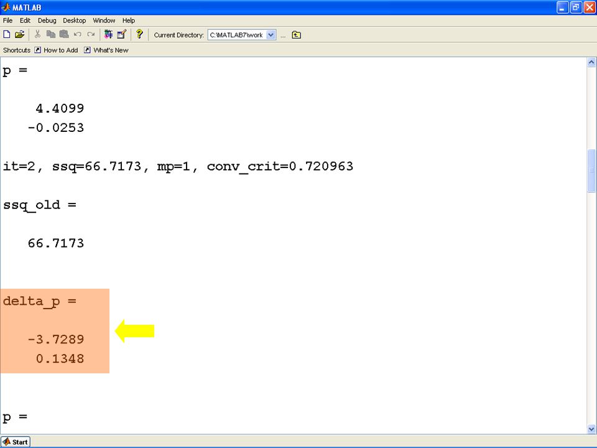Open file using the folder icon
Viewport: 597px width, 448px height.
click(x=19, y=35)
